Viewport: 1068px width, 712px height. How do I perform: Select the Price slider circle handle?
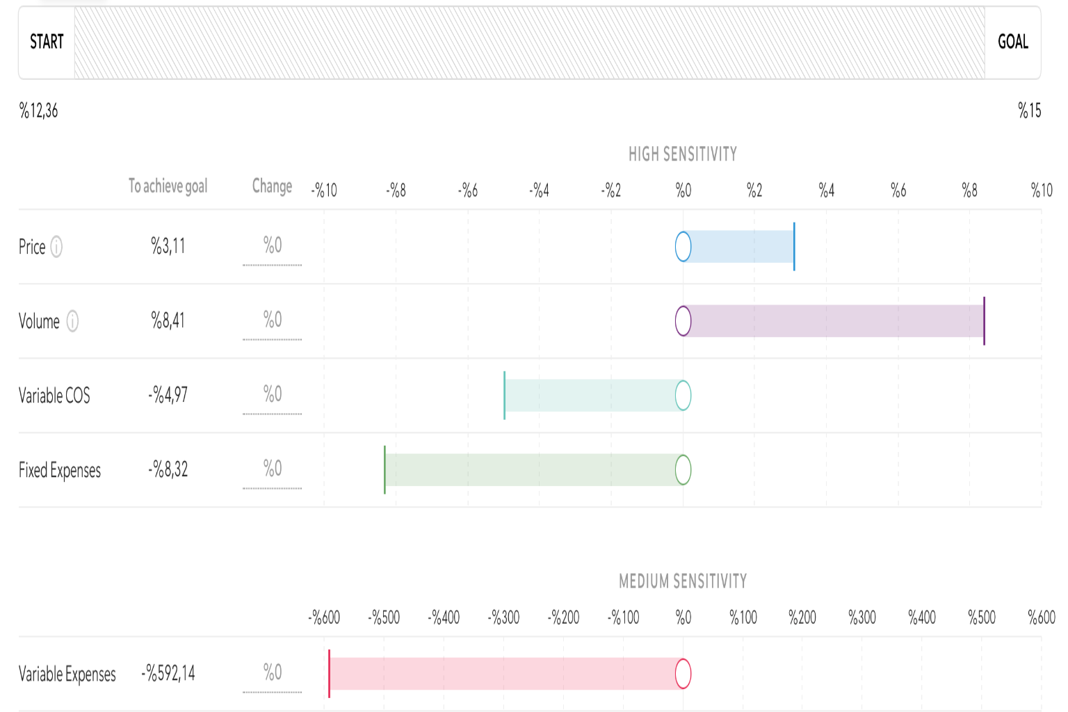click(x=683, y=247)
